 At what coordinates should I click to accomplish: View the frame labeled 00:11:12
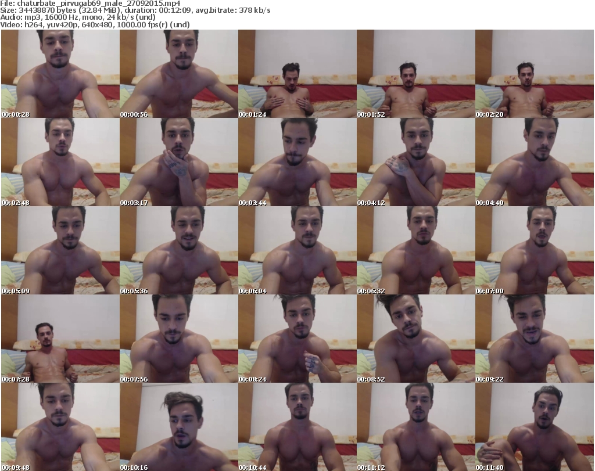point(416,427)
